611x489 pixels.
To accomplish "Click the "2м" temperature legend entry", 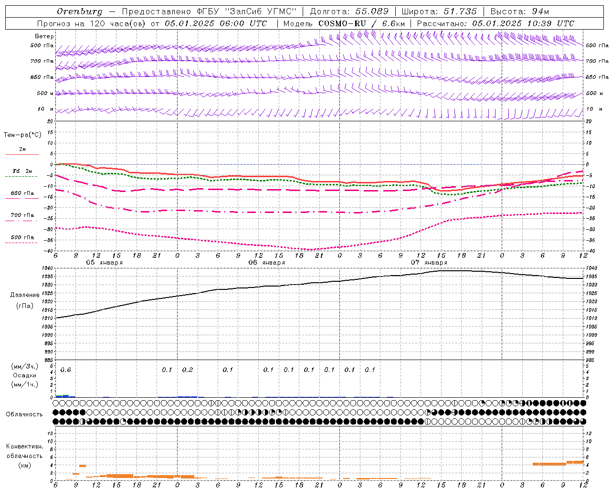I will 22,149.
